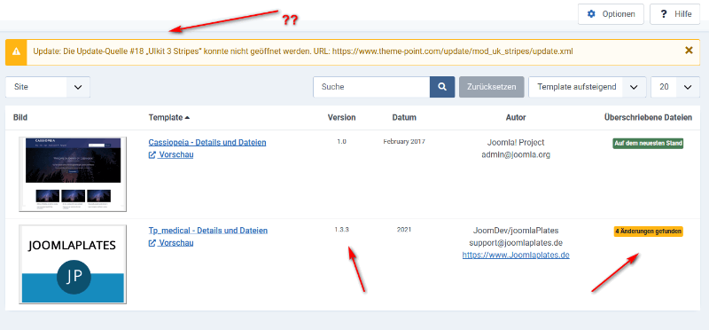Click the 2021 date cell
Screen dimensions: 709x330
pyautogui.click(x=404, y=230)
